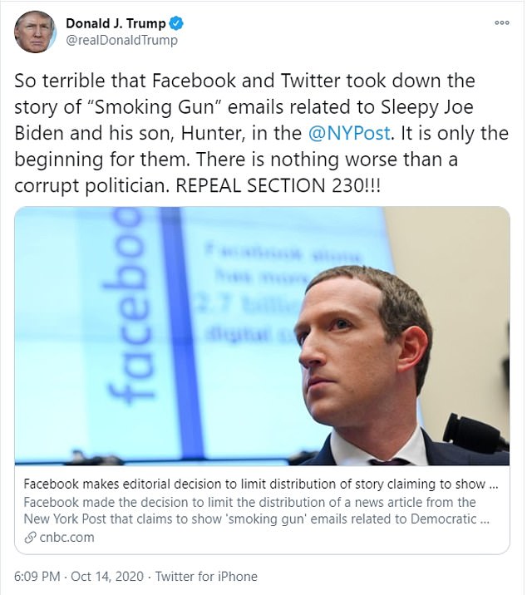The image size is (527, 595).
Task: Click the 6:09 PM timestamp
Action: (37, 576)
